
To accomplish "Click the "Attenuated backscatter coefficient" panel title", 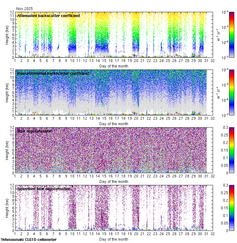I will pyautogui.click(x=49, y=15).
